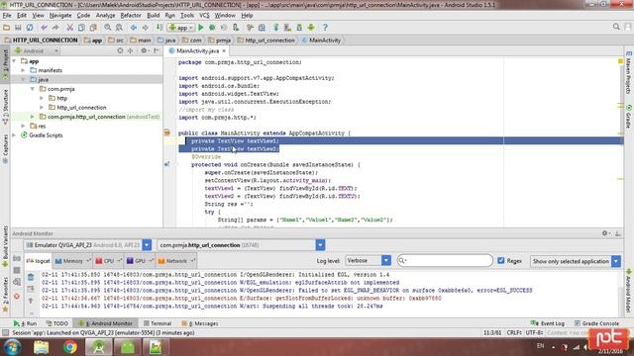Switch to the Network monitor tab
634x356 pixels.
(176, 261)
